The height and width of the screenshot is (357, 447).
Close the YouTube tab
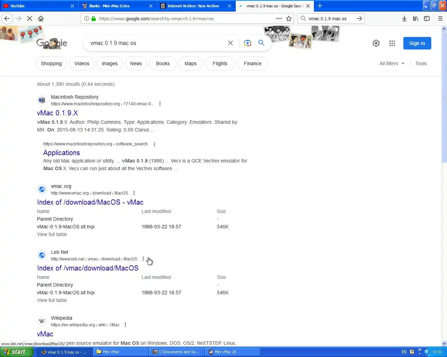tap(72, 6)
